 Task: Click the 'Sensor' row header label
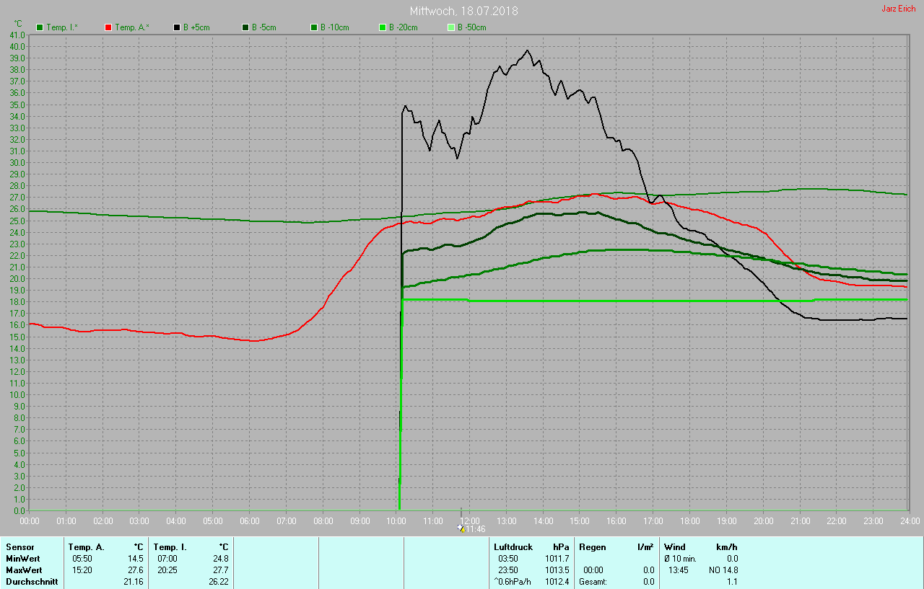click(19, 547)
